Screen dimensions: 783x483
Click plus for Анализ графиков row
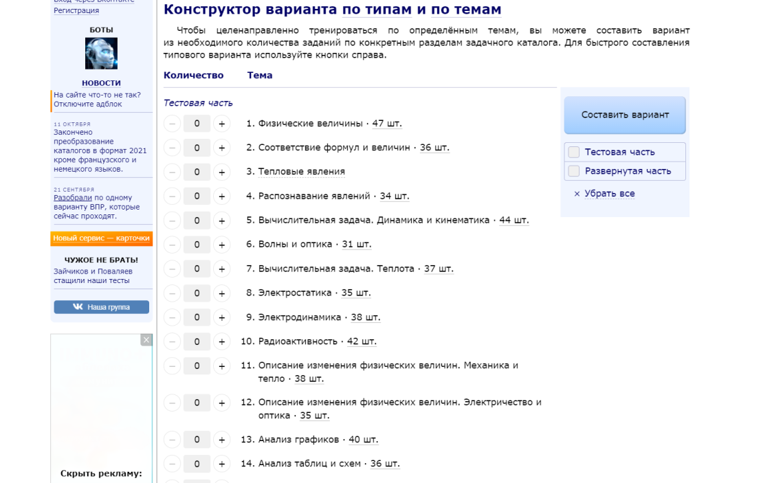[221, 440]
